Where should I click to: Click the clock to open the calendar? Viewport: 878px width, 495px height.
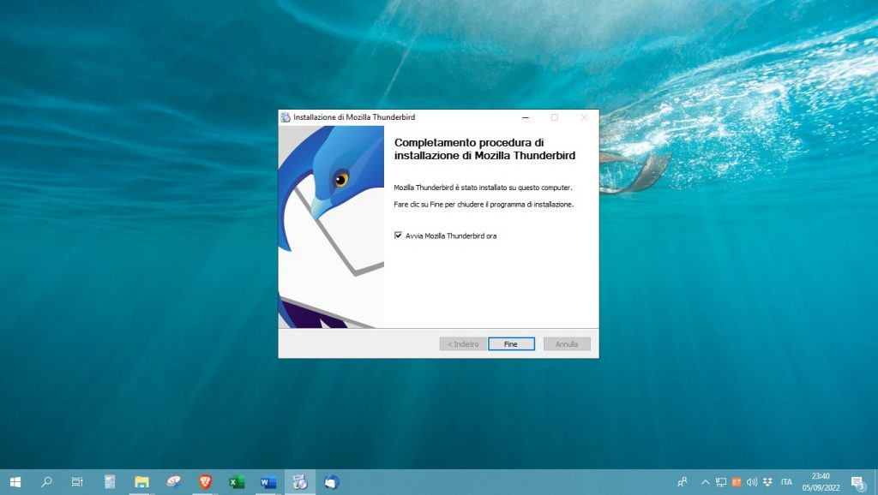pyautogui.click(x=820, y=482)
